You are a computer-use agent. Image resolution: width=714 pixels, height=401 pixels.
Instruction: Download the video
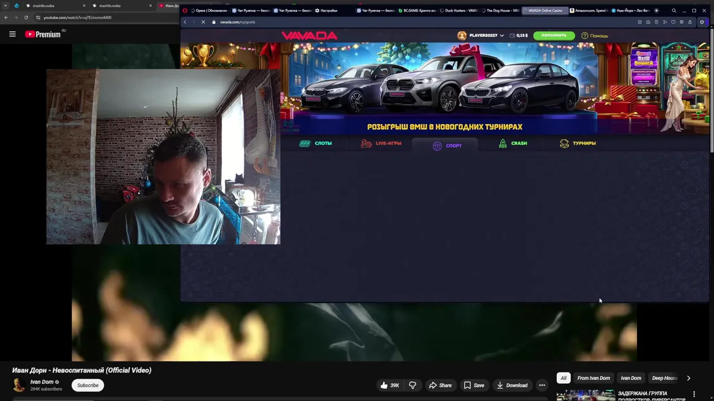point(512,385)
